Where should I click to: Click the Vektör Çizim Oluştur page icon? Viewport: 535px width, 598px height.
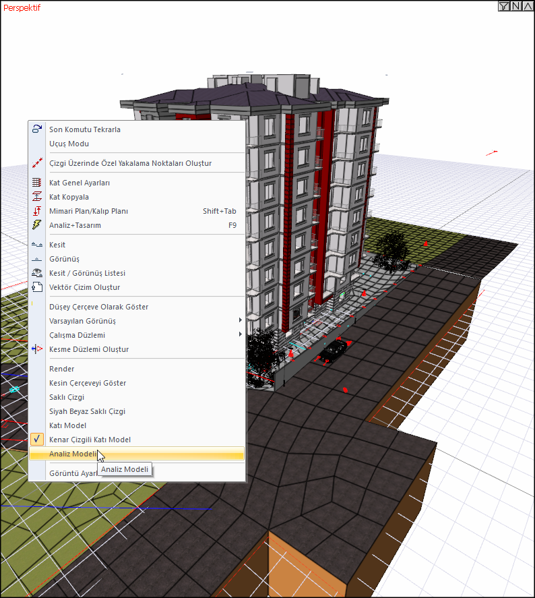(x=38, y=287)
